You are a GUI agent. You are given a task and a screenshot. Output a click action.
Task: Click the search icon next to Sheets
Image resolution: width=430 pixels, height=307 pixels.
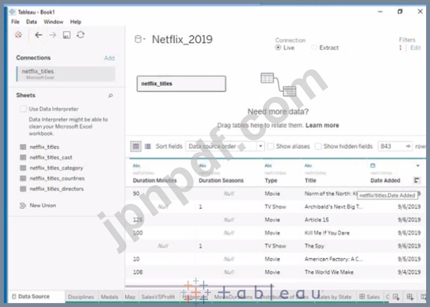(x=111, y=96)
